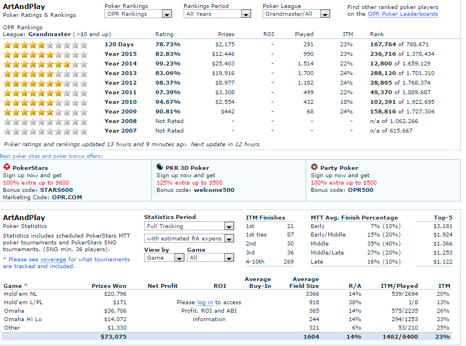Image resolution: width=466 pixels, height=346 pixels.
Task: Click the Hold'em NL game row
Action: point(227,294)
